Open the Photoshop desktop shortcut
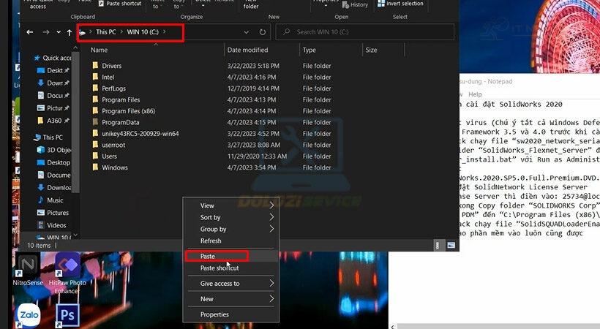 pyautogui.click(x=67, y=314)
